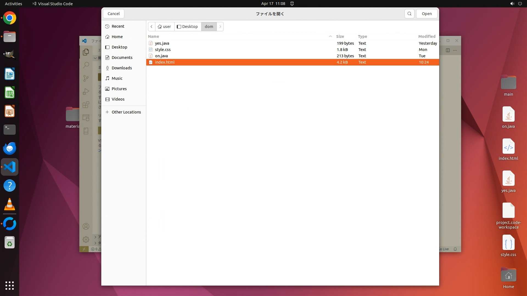Expand Other Locations entry

(126, 112)
